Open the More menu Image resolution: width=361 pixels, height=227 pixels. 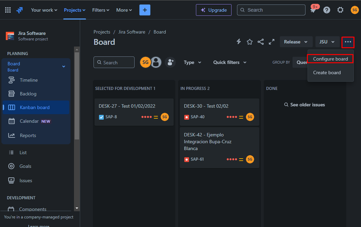(124, 10)
